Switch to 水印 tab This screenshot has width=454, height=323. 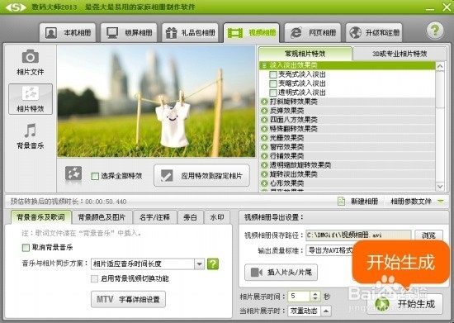[217, 217]
